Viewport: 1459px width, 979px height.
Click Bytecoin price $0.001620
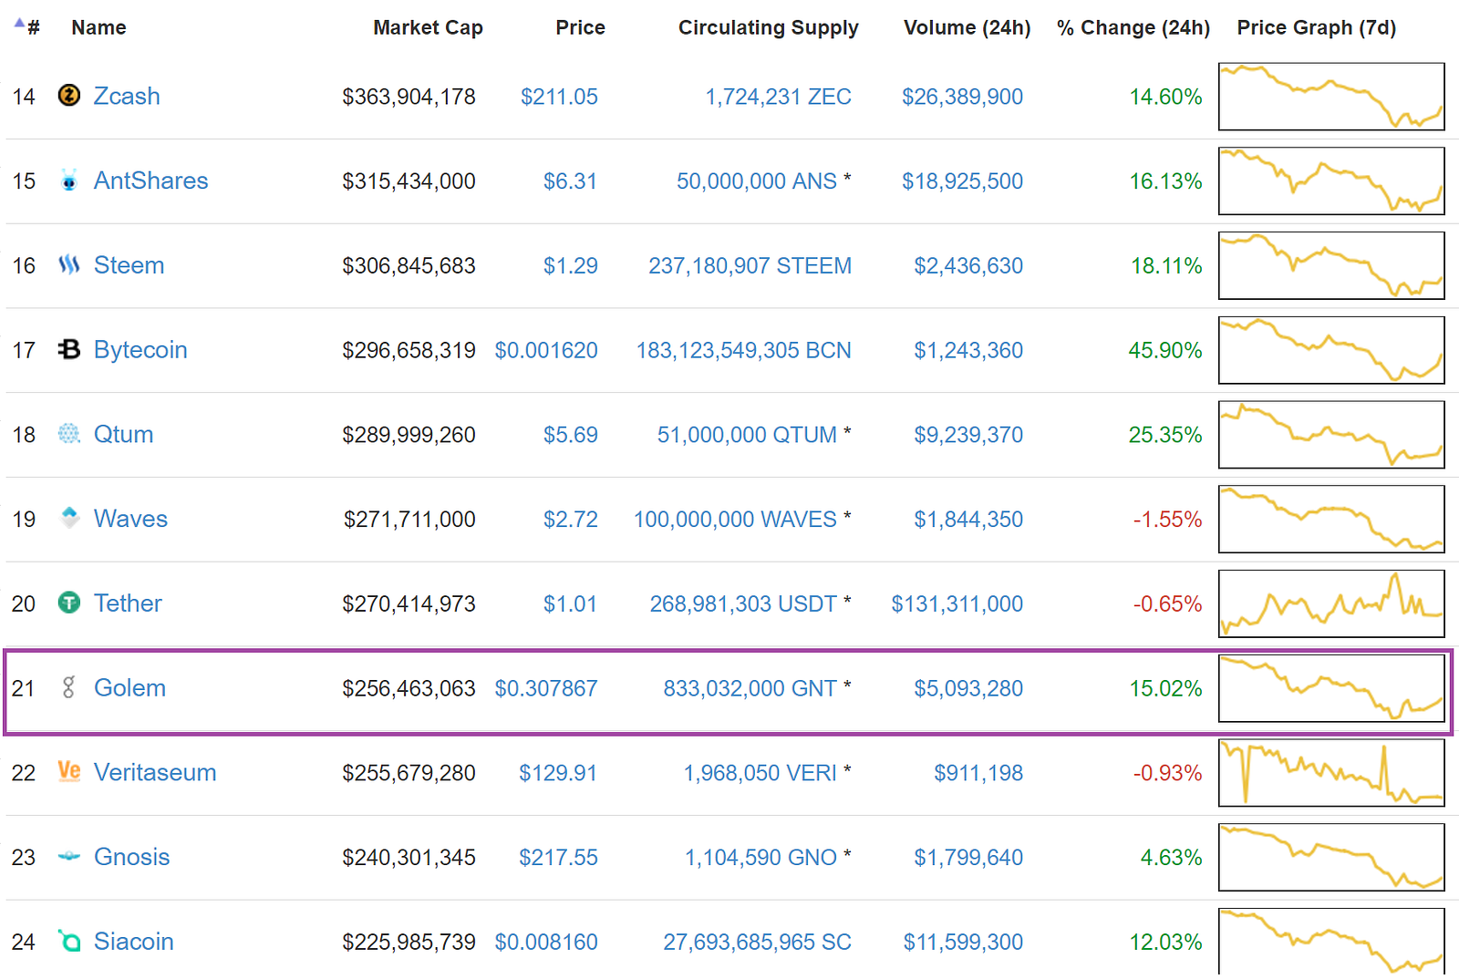(x=546, y=350)
